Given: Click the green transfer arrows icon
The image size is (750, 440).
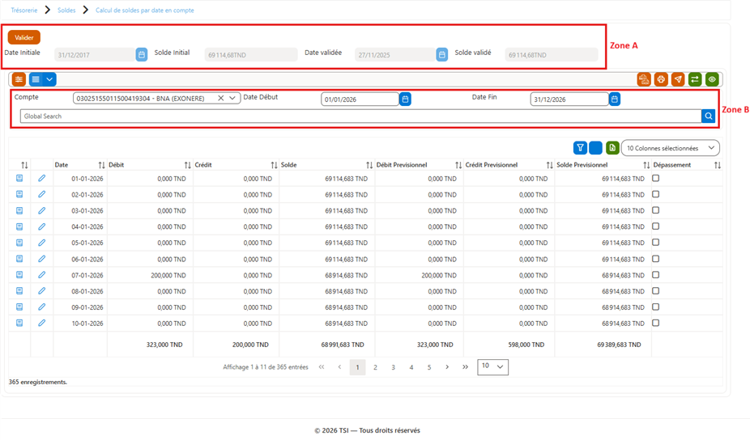Looking at the screenshot, I should pos(695,79).
